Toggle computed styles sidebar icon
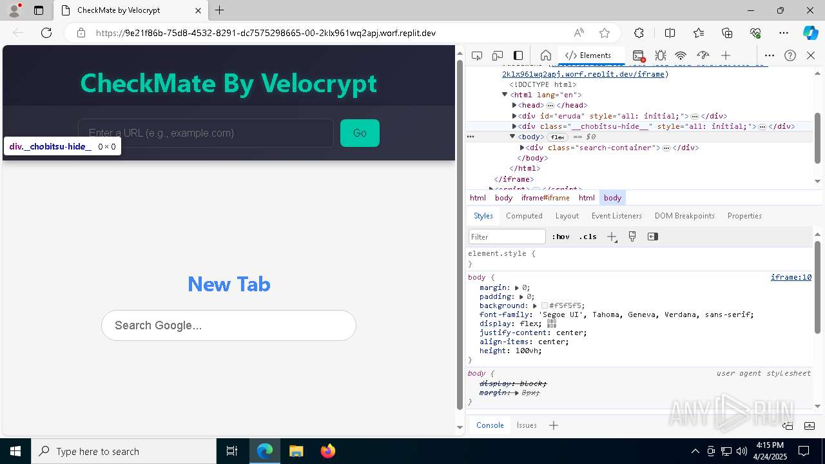Image resolution: width=825 pixels, height=464 pixels. (x=653, y=237)
